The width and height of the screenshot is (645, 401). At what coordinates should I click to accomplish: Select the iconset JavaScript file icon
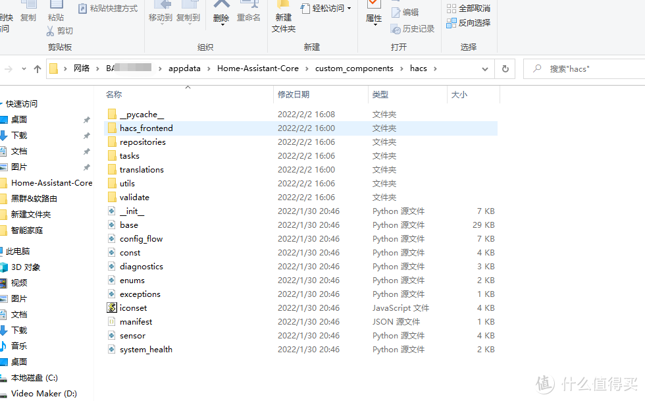click(112, 308)
